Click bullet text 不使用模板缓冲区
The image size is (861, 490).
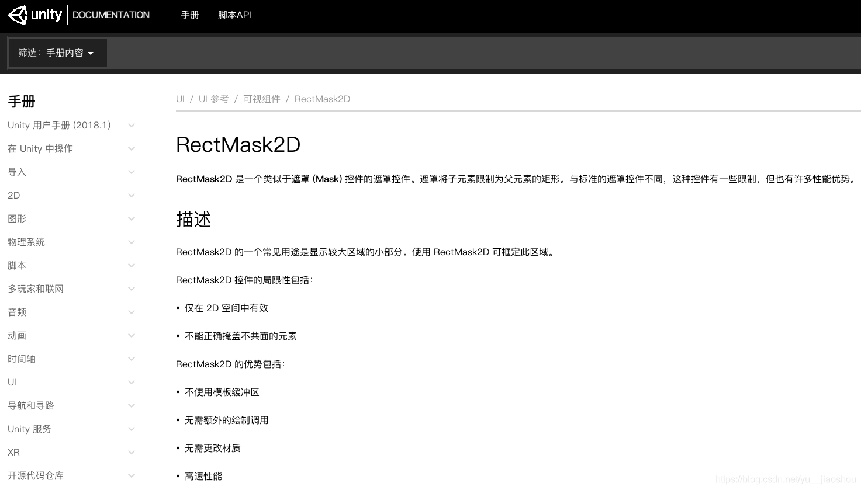[222, 392]
